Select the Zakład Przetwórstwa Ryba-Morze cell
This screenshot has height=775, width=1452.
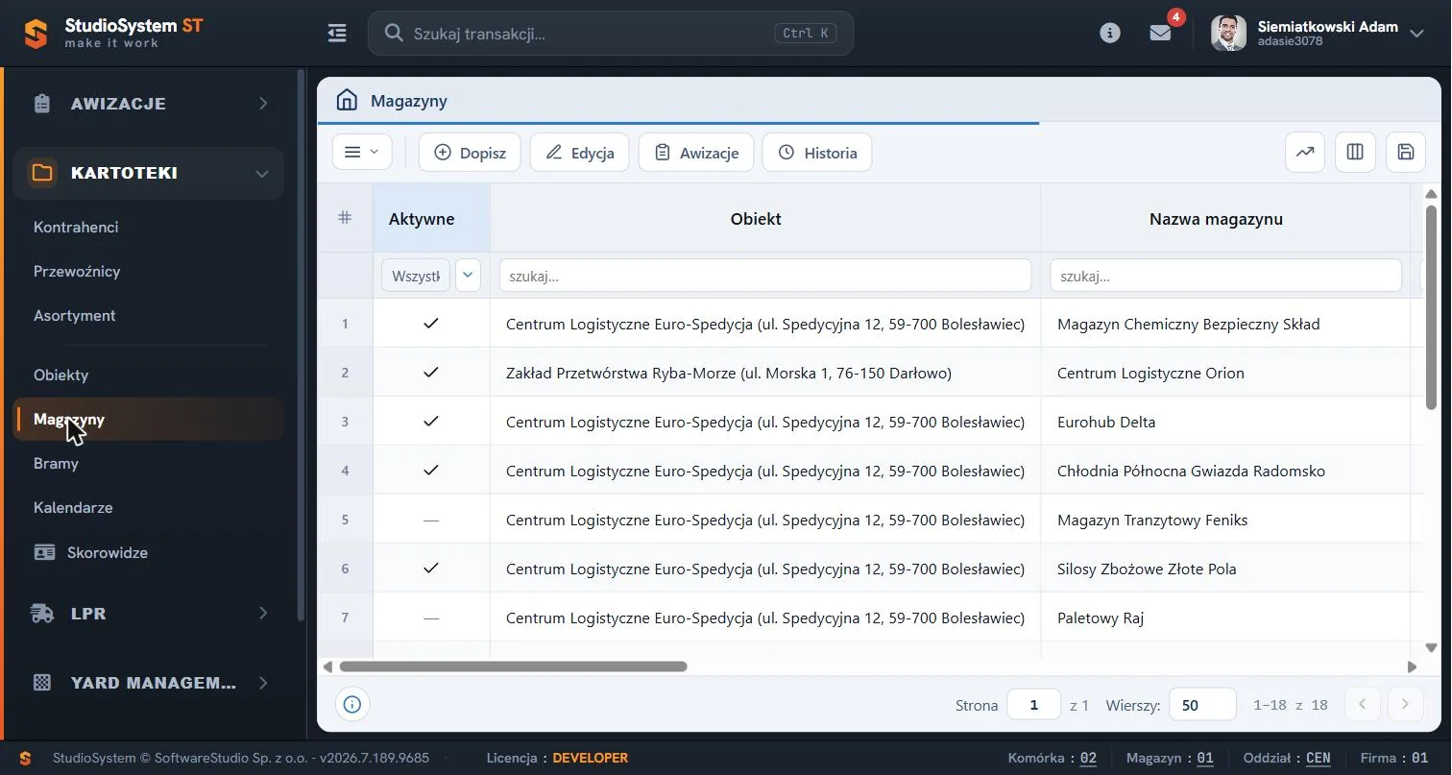coord(765,373)
